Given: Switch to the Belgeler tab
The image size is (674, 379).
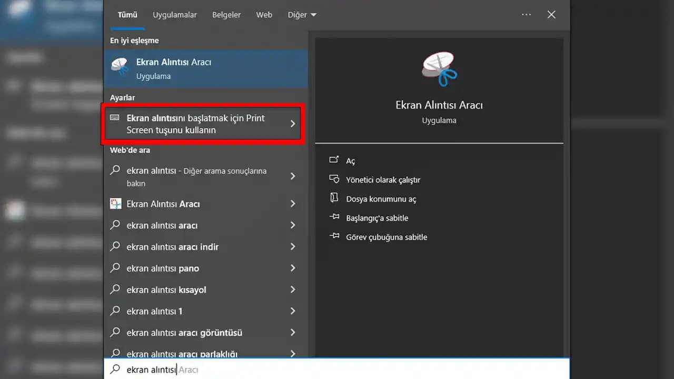Looking at the screenshot, I should point(226,15).
